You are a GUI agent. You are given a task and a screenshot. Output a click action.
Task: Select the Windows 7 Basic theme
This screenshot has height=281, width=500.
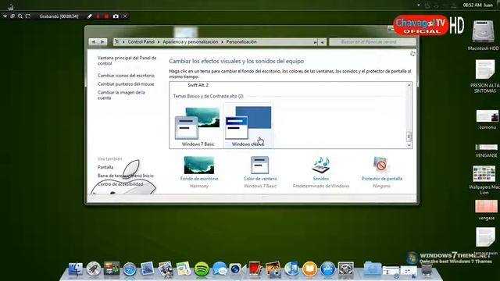point(198,126)
